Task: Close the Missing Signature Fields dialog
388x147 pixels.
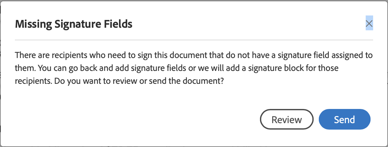Action: 369,24
